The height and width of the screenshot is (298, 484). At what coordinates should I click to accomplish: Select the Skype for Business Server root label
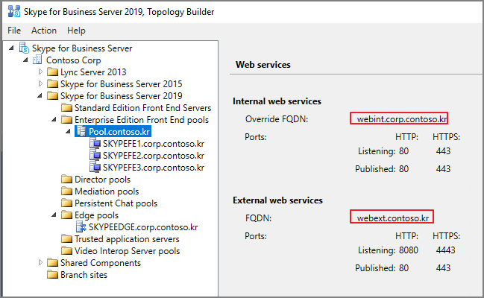[82, 48]
